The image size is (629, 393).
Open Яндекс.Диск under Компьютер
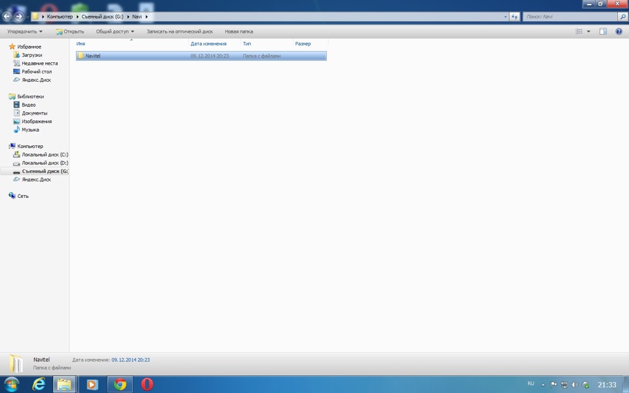tap(36, 179)
